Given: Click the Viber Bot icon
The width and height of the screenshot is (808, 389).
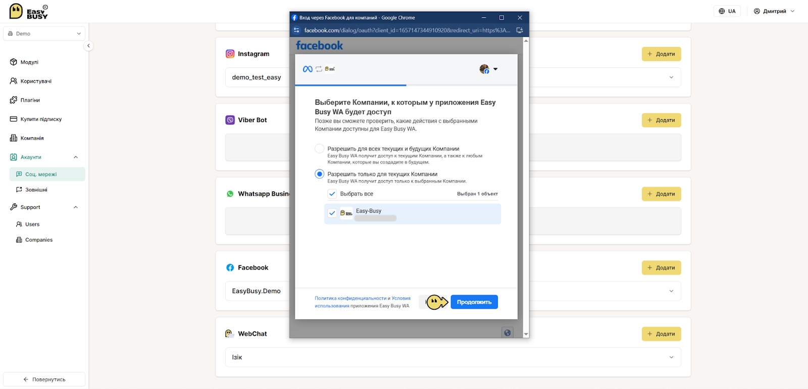Looking at the screenshot, I should click(230, 120).
